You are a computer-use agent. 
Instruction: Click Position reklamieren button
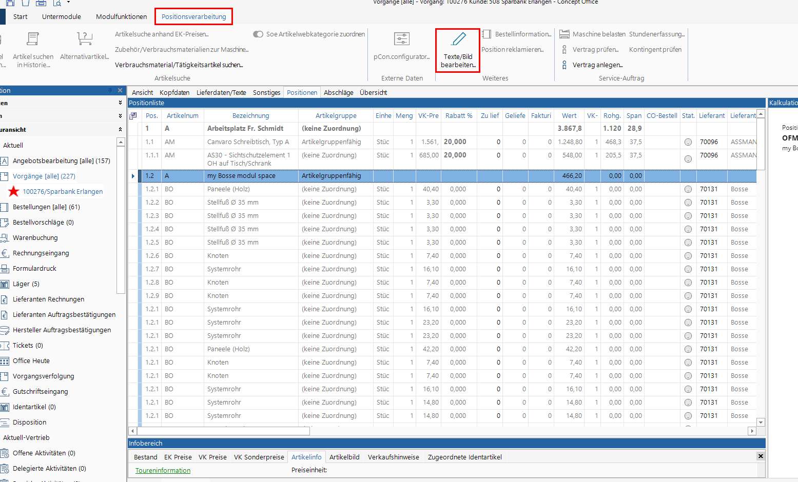pos(512,50)
